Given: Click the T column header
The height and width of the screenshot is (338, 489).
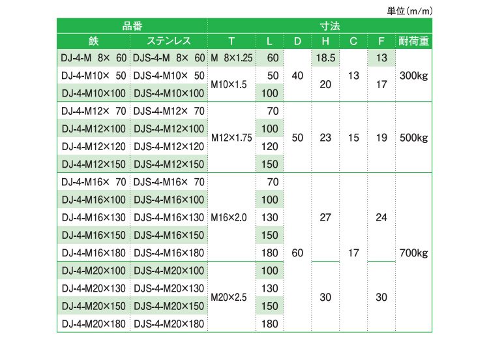Looking at the screenshot, I should point(232,42).
